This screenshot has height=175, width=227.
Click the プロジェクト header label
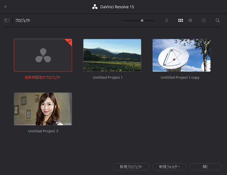click(x=23, y=20)
